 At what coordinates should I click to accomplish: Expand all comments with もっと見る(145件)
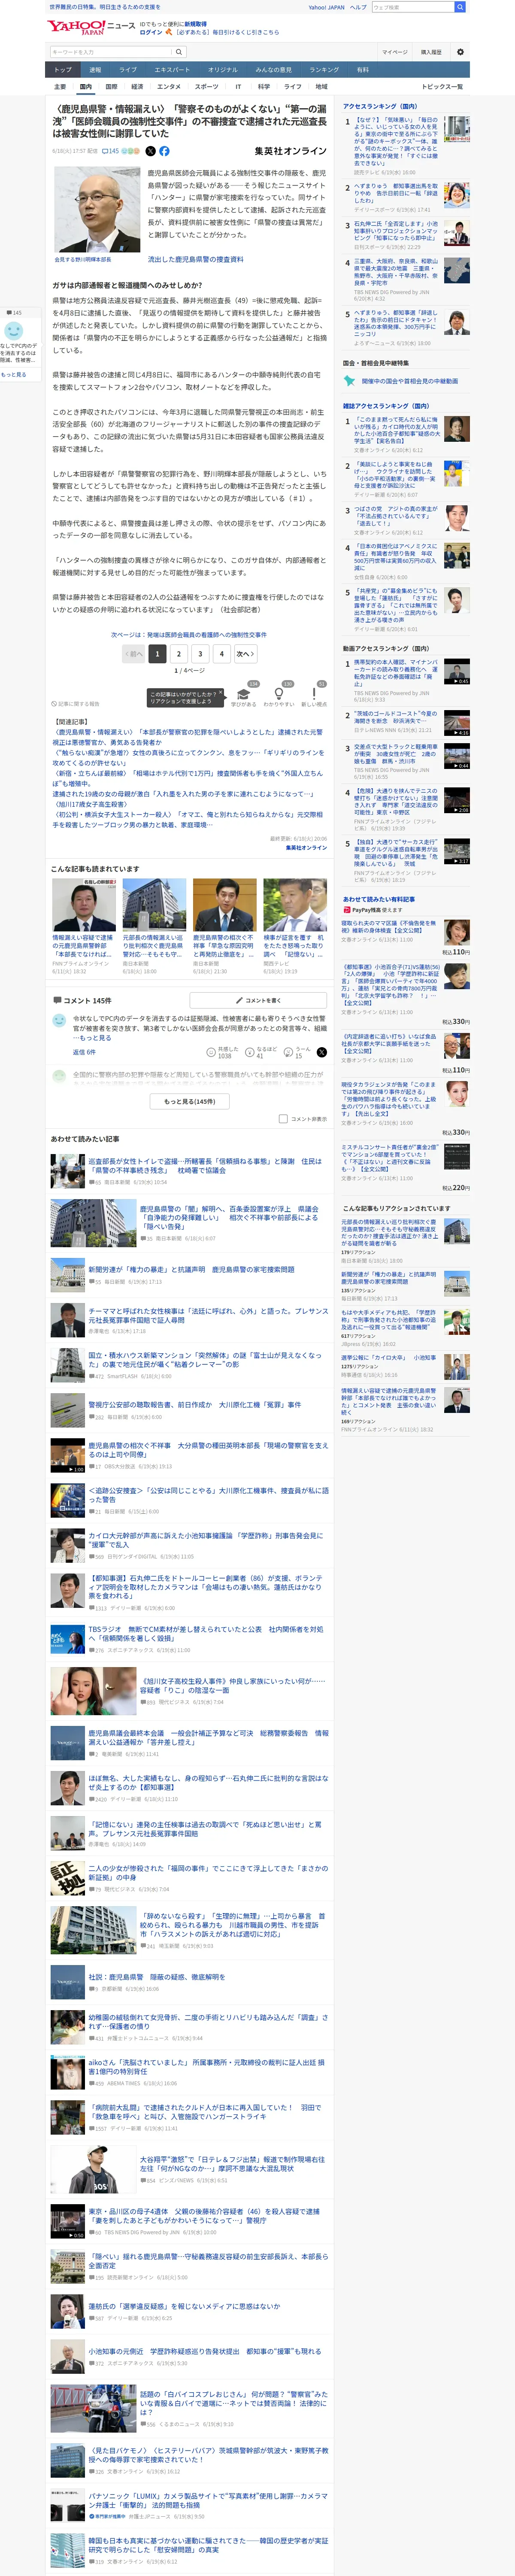(x=189, y=1101)
